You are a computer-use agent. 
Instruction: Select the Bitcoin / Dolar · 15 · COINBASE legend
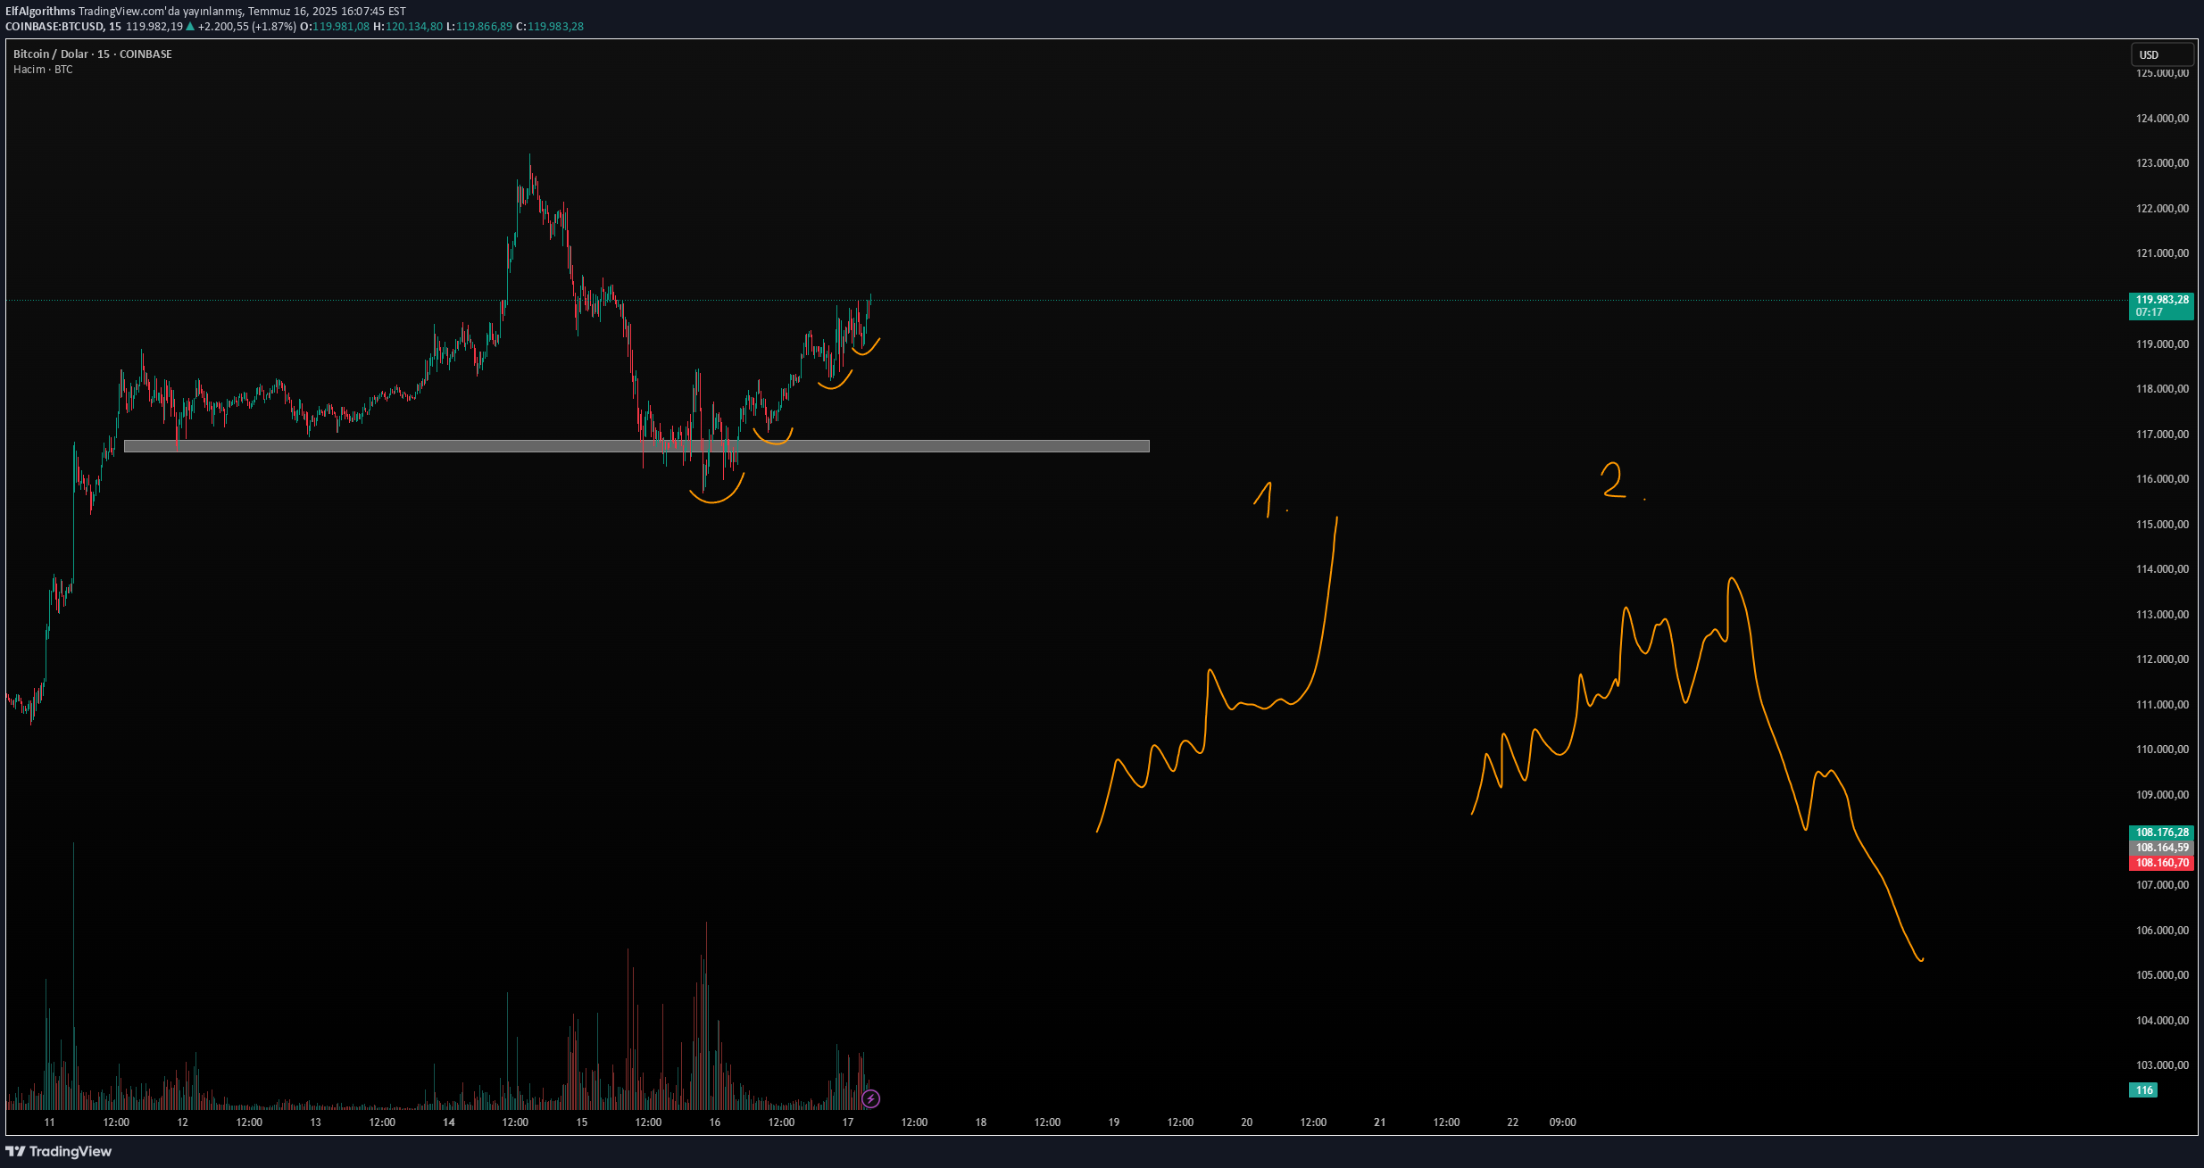pyautogui.click(x=93, y=54)
